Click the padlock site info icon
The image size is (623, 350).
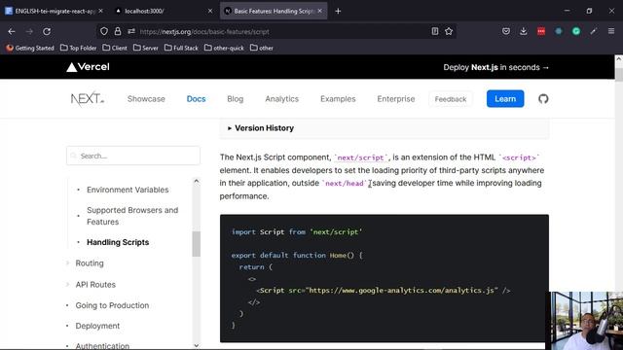118,31
